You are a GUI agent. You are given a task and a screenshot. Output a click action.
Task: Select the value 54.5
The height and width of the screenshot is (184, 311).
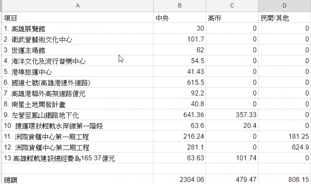point(180,61)
